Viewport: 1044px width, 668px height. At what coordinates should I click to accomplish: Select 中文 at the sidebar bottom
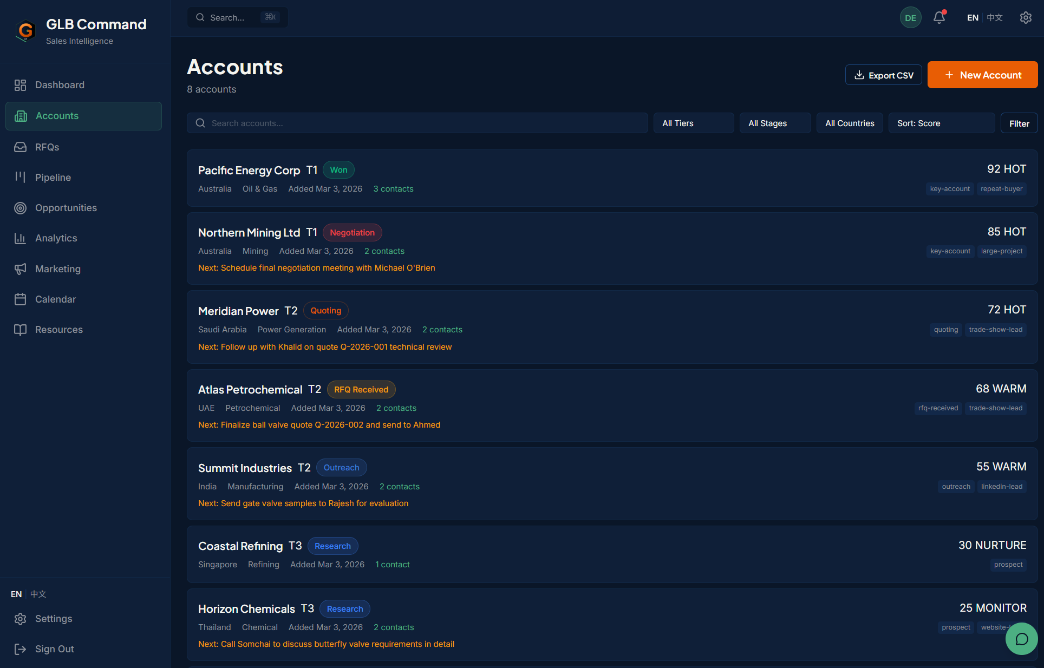(37, 594)
